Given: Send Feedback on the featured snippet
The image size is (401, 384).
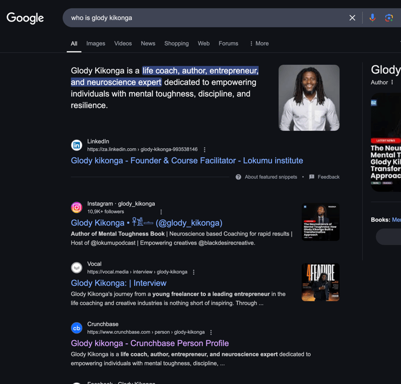Looking at the screenshot, I should click(x=328, y=177).
